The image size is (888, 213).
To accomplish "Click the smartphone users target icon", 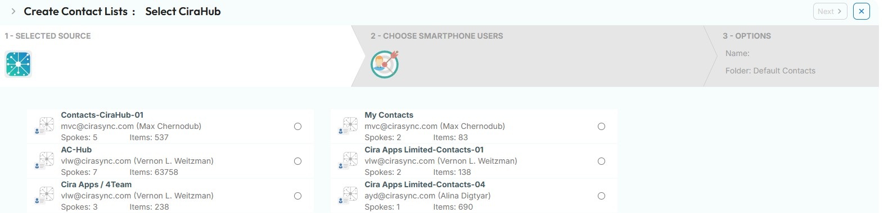I will coord(385,64).
